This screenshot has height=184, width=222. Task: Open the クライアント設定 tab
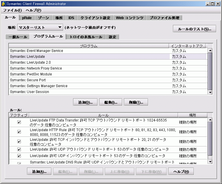[95, 18]
